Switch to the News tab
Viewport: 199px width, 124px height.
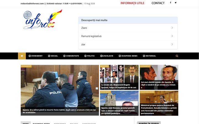(26, 123)
